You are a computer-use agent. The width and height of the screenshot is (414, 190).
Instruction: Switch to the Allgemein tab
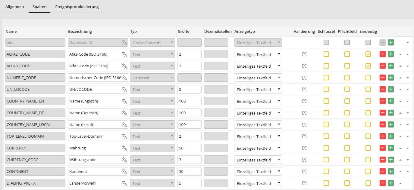click(14, 7)
